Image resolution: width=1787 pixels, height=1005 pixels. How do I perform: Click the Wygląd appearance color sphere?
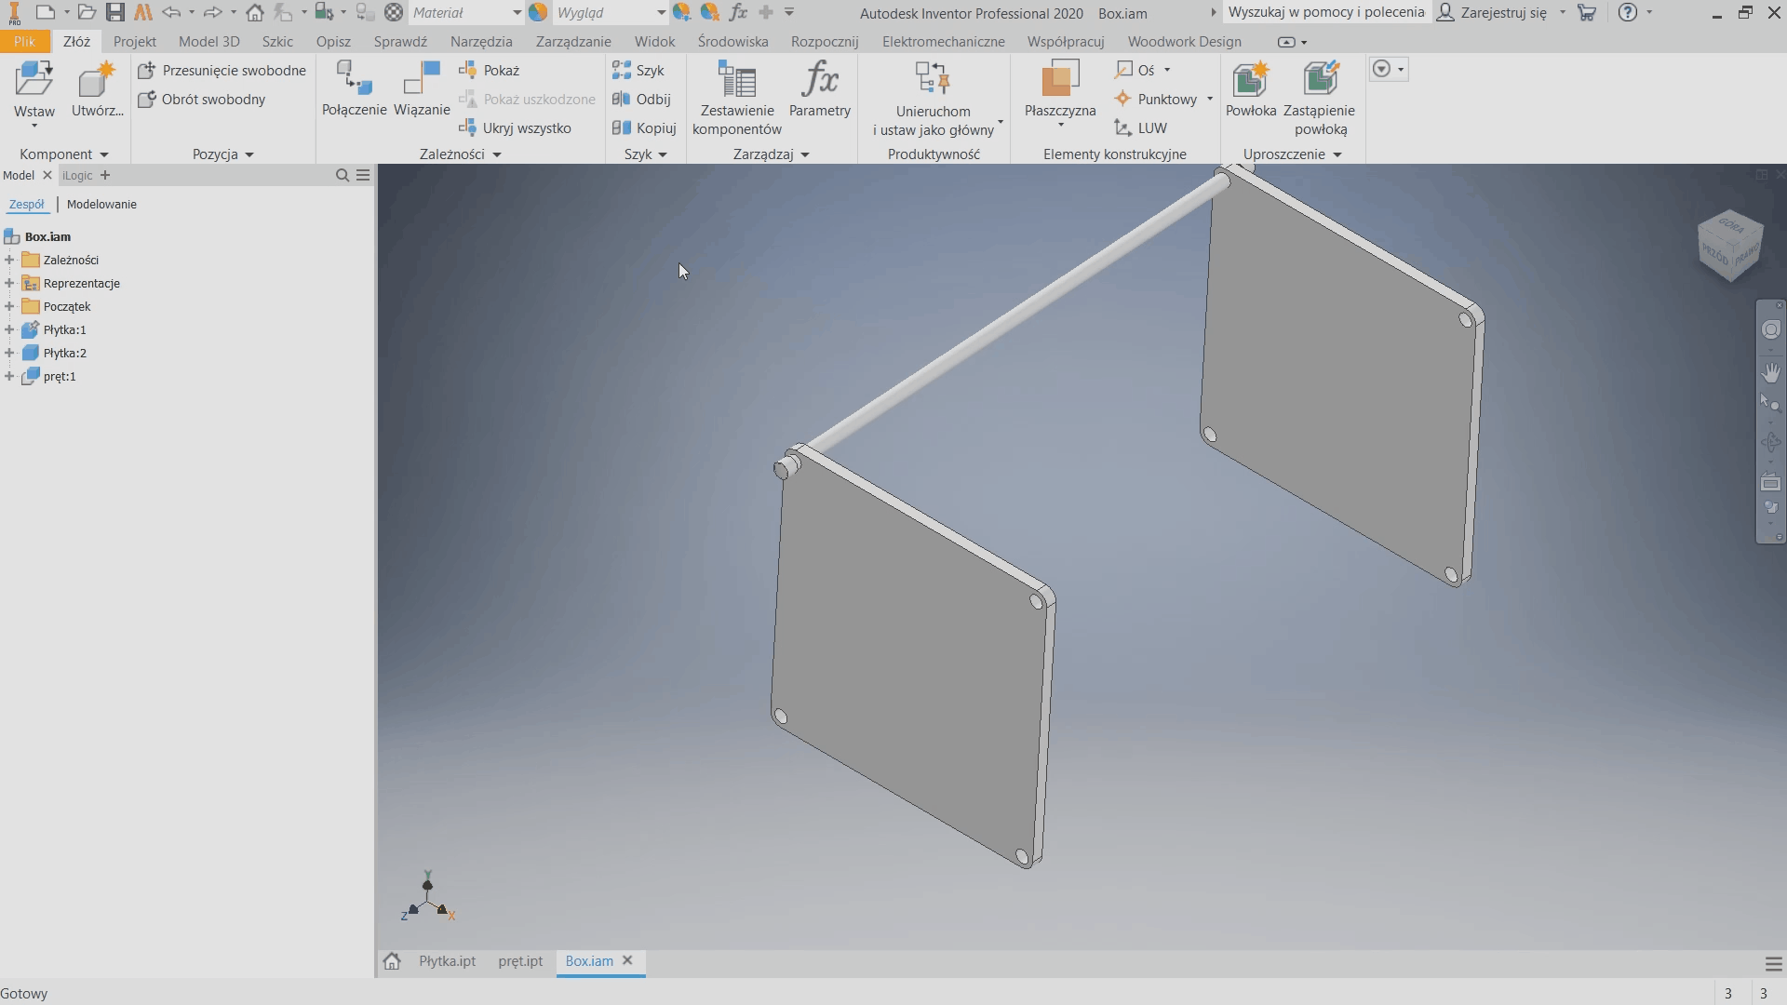click(538, 13)
